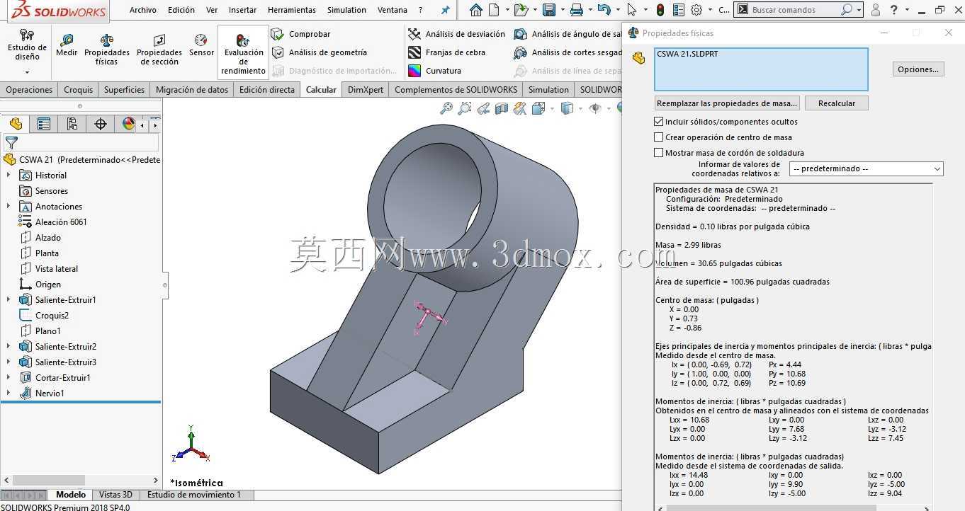Enable Franjas de cebra display
The height and width of the screenshot is (511, 965).
click(446, 52)
